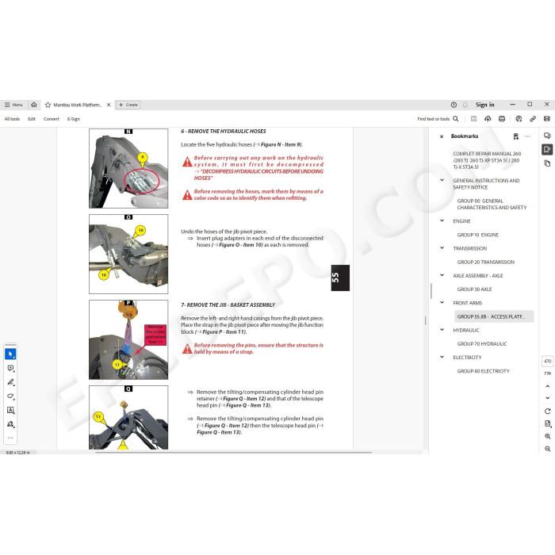Click the Find text or tools search field

click(438, 119)
